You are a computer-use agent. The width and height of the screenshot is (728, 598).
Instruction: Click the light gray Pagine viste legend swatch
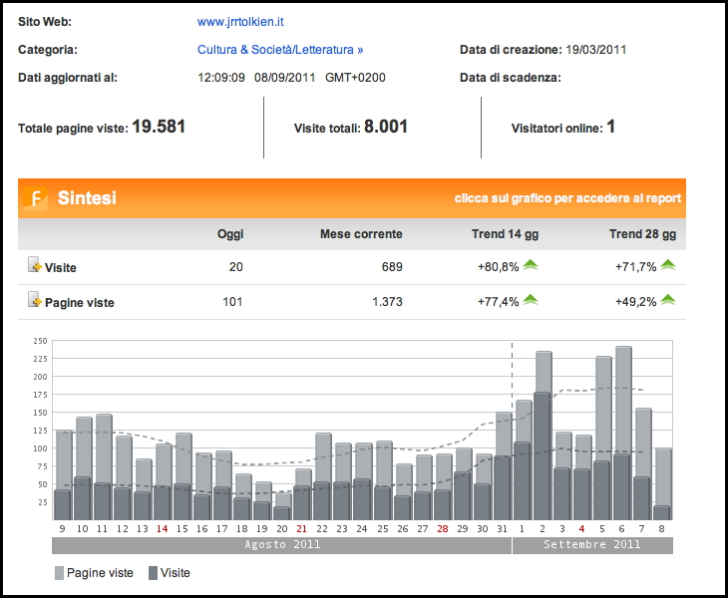(x=58, y=573)
